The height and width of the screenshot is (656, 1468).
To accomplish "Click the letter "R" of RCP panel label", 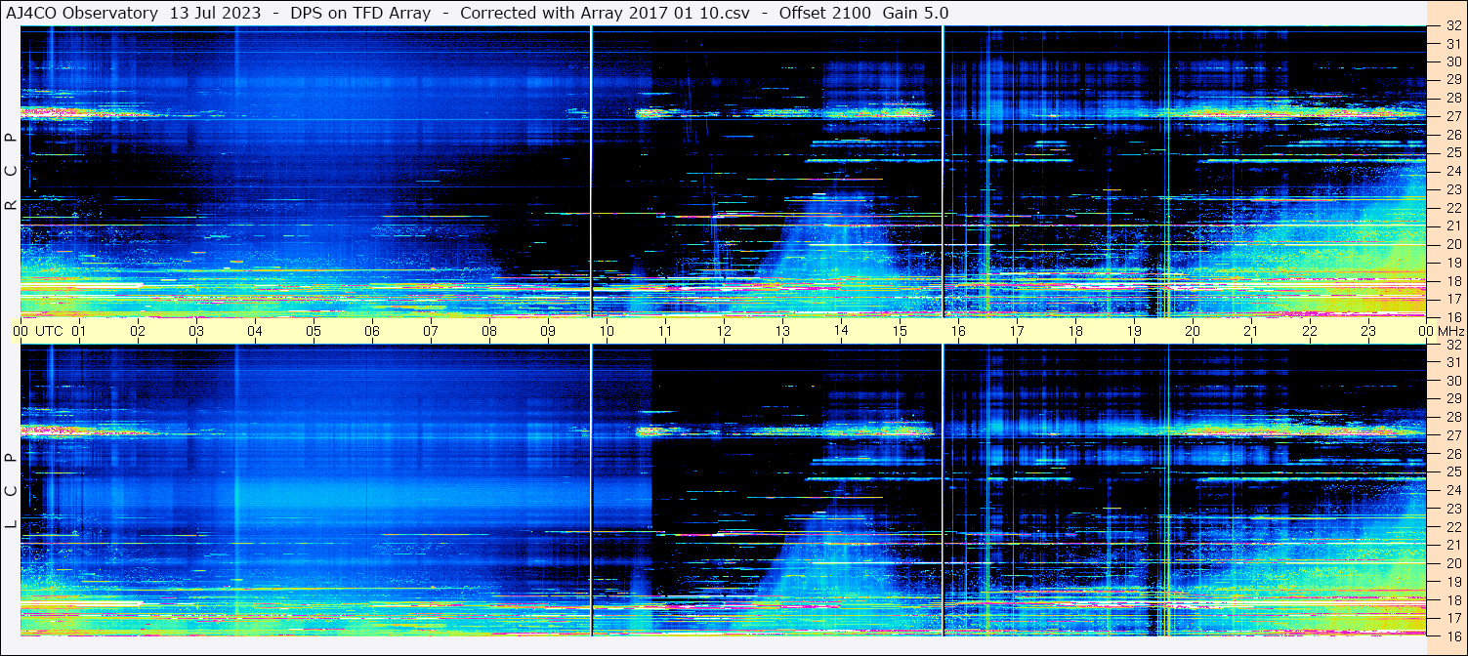I will pos(11,205).
